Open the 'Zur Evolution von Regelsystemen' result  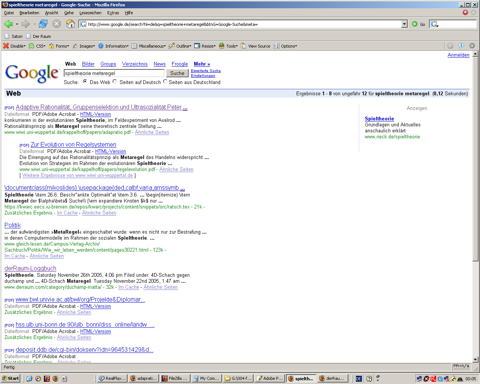[73, 144]
